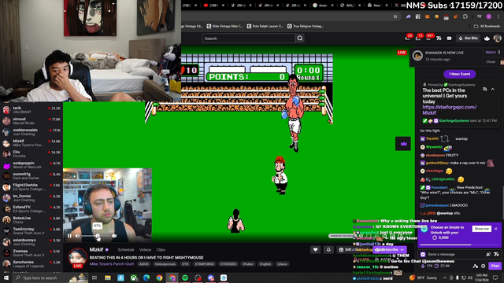Open sodapoppin channel in sidebar

[31, 165]
